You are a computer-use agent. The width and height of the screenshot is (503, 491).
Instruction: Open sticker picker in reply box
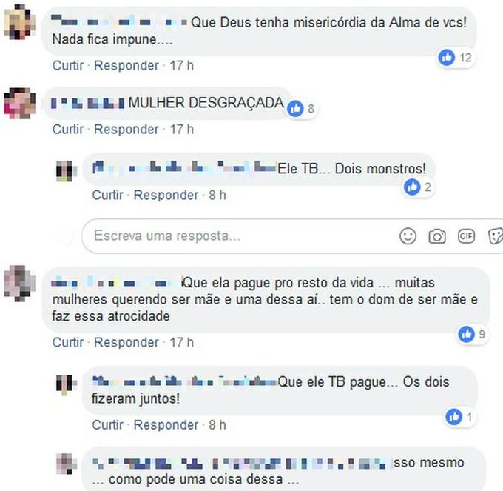[496, 237]
